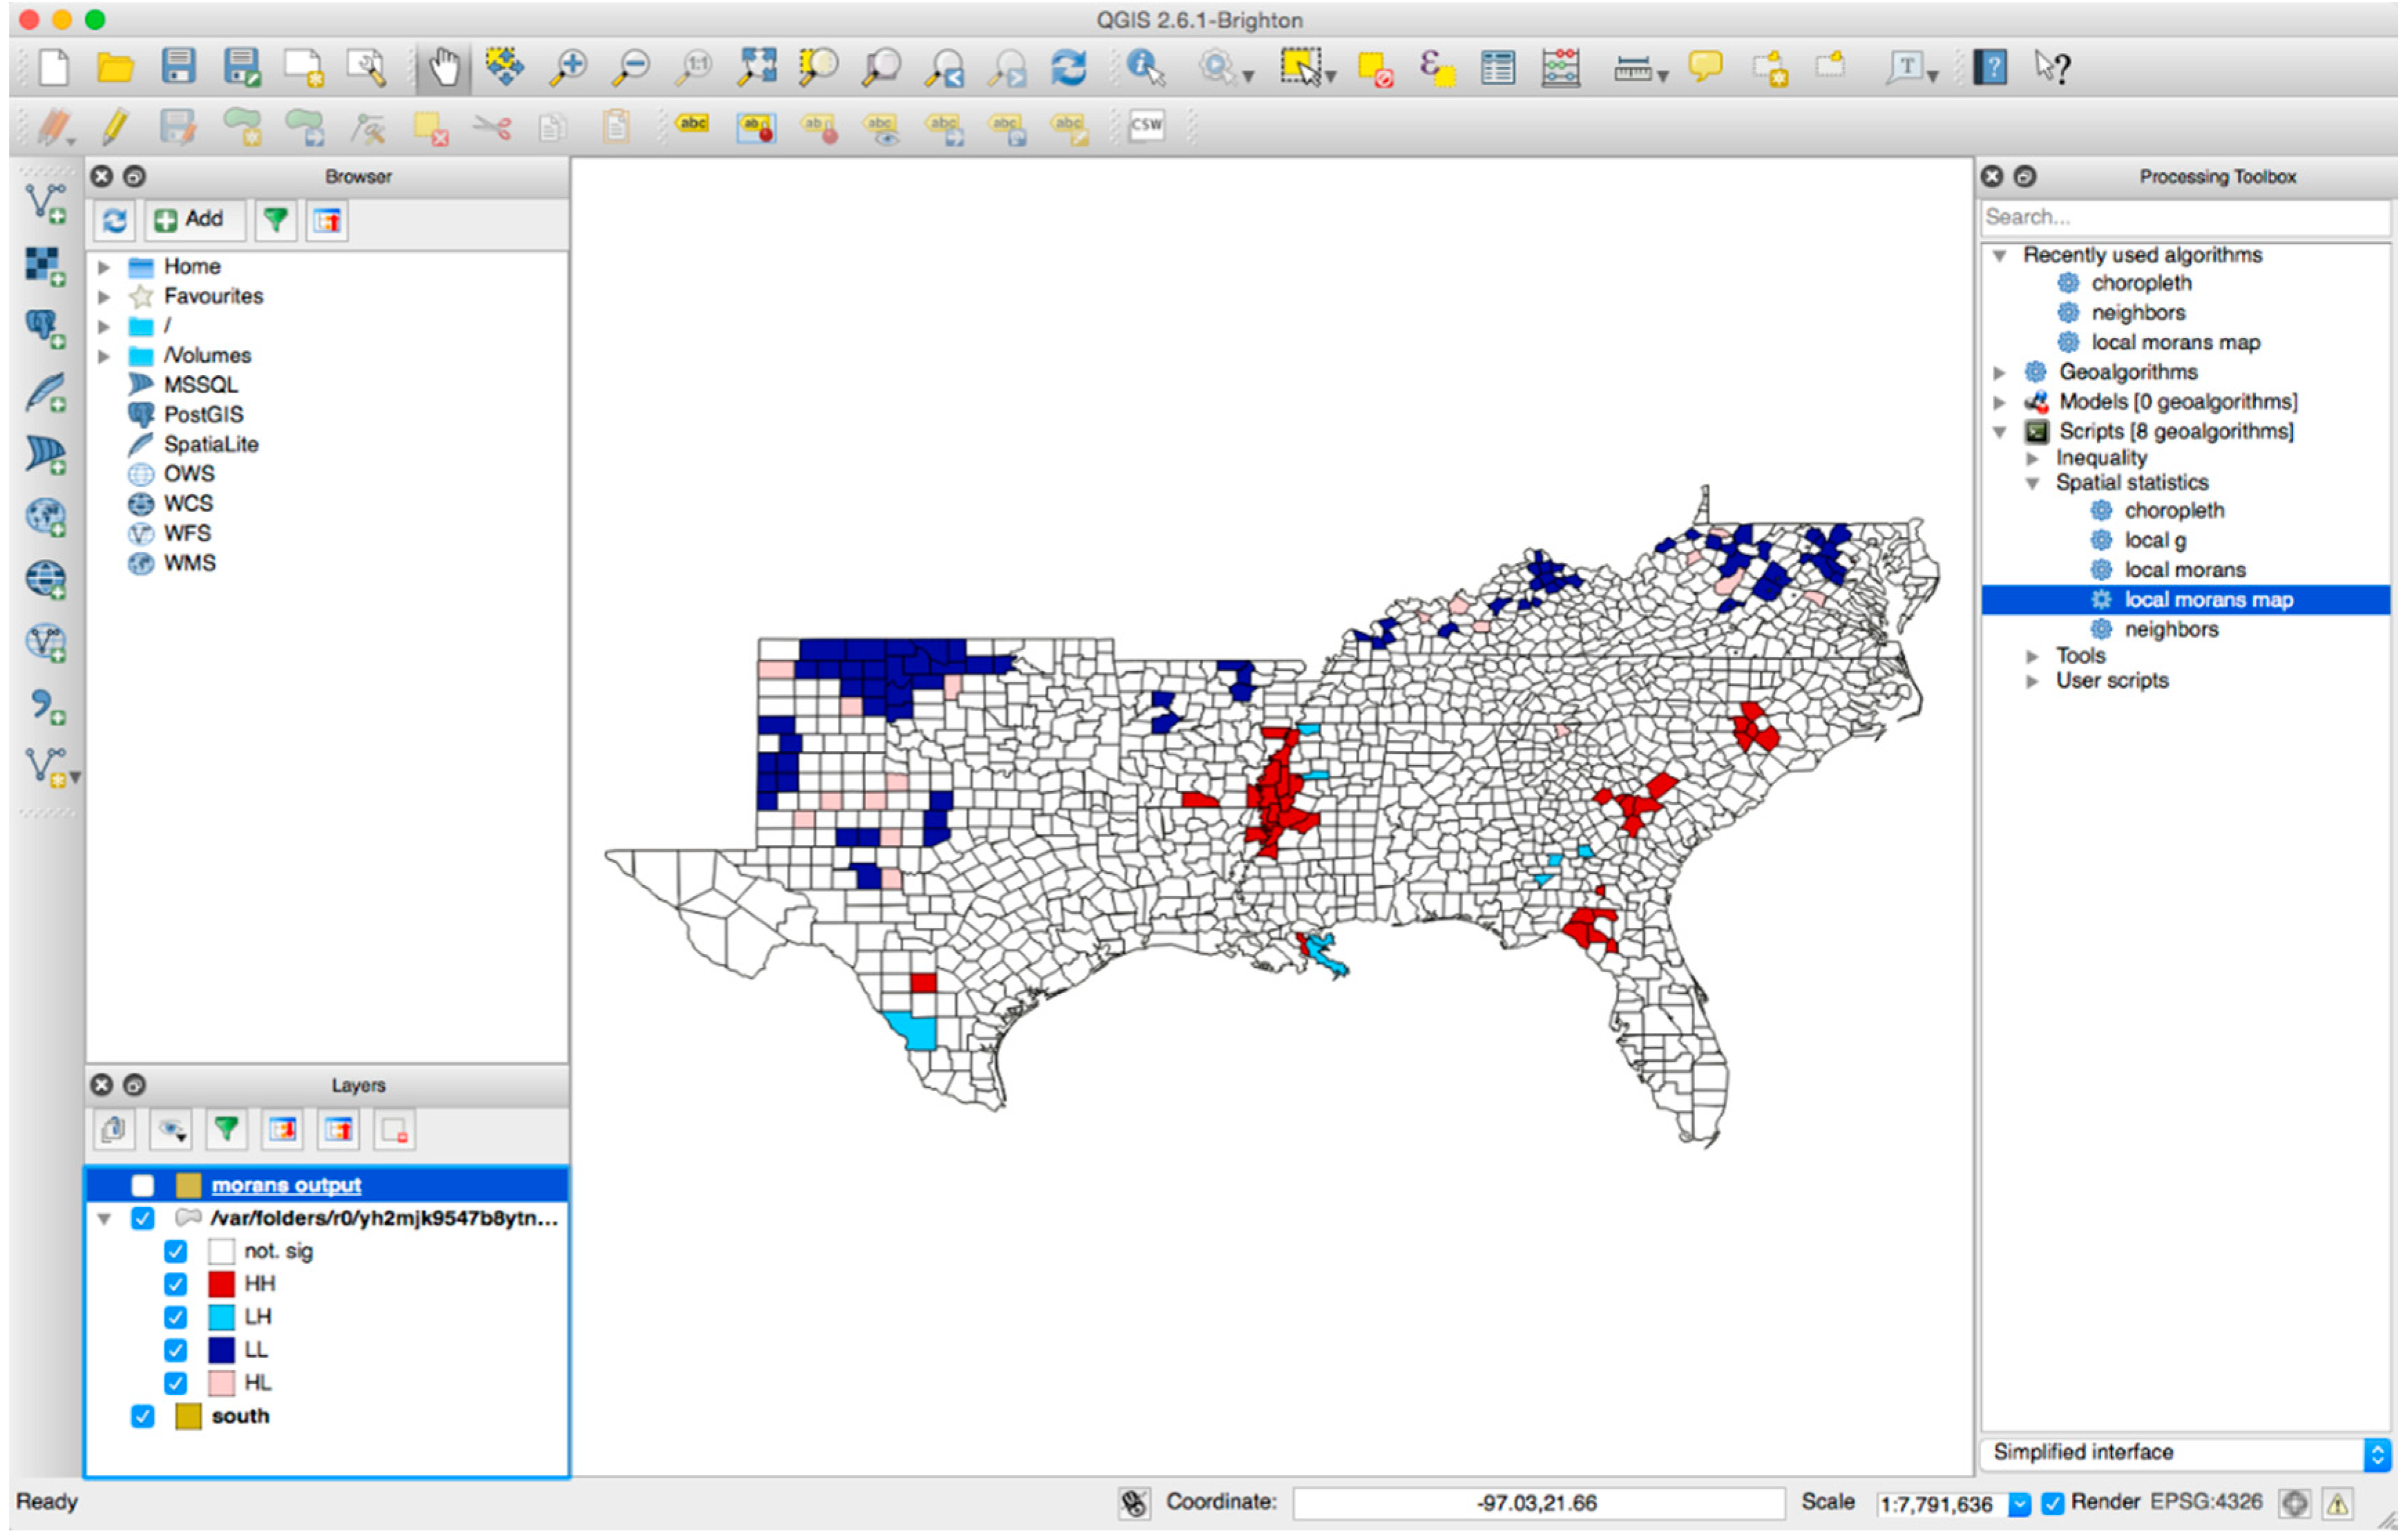
Task: Click the Identify Features tool
Action: point(1145,68)
